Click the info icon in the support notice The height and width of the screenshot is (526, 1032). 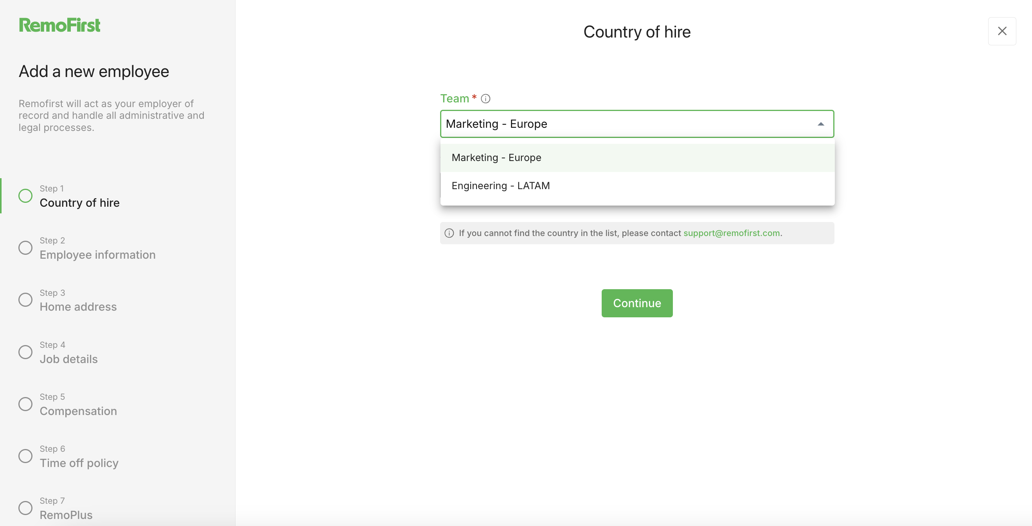pos(449,233)
